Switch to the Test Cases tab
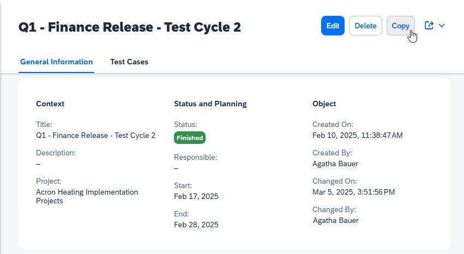The width and height of the screenshot is (464, 254). coord(129,62)
